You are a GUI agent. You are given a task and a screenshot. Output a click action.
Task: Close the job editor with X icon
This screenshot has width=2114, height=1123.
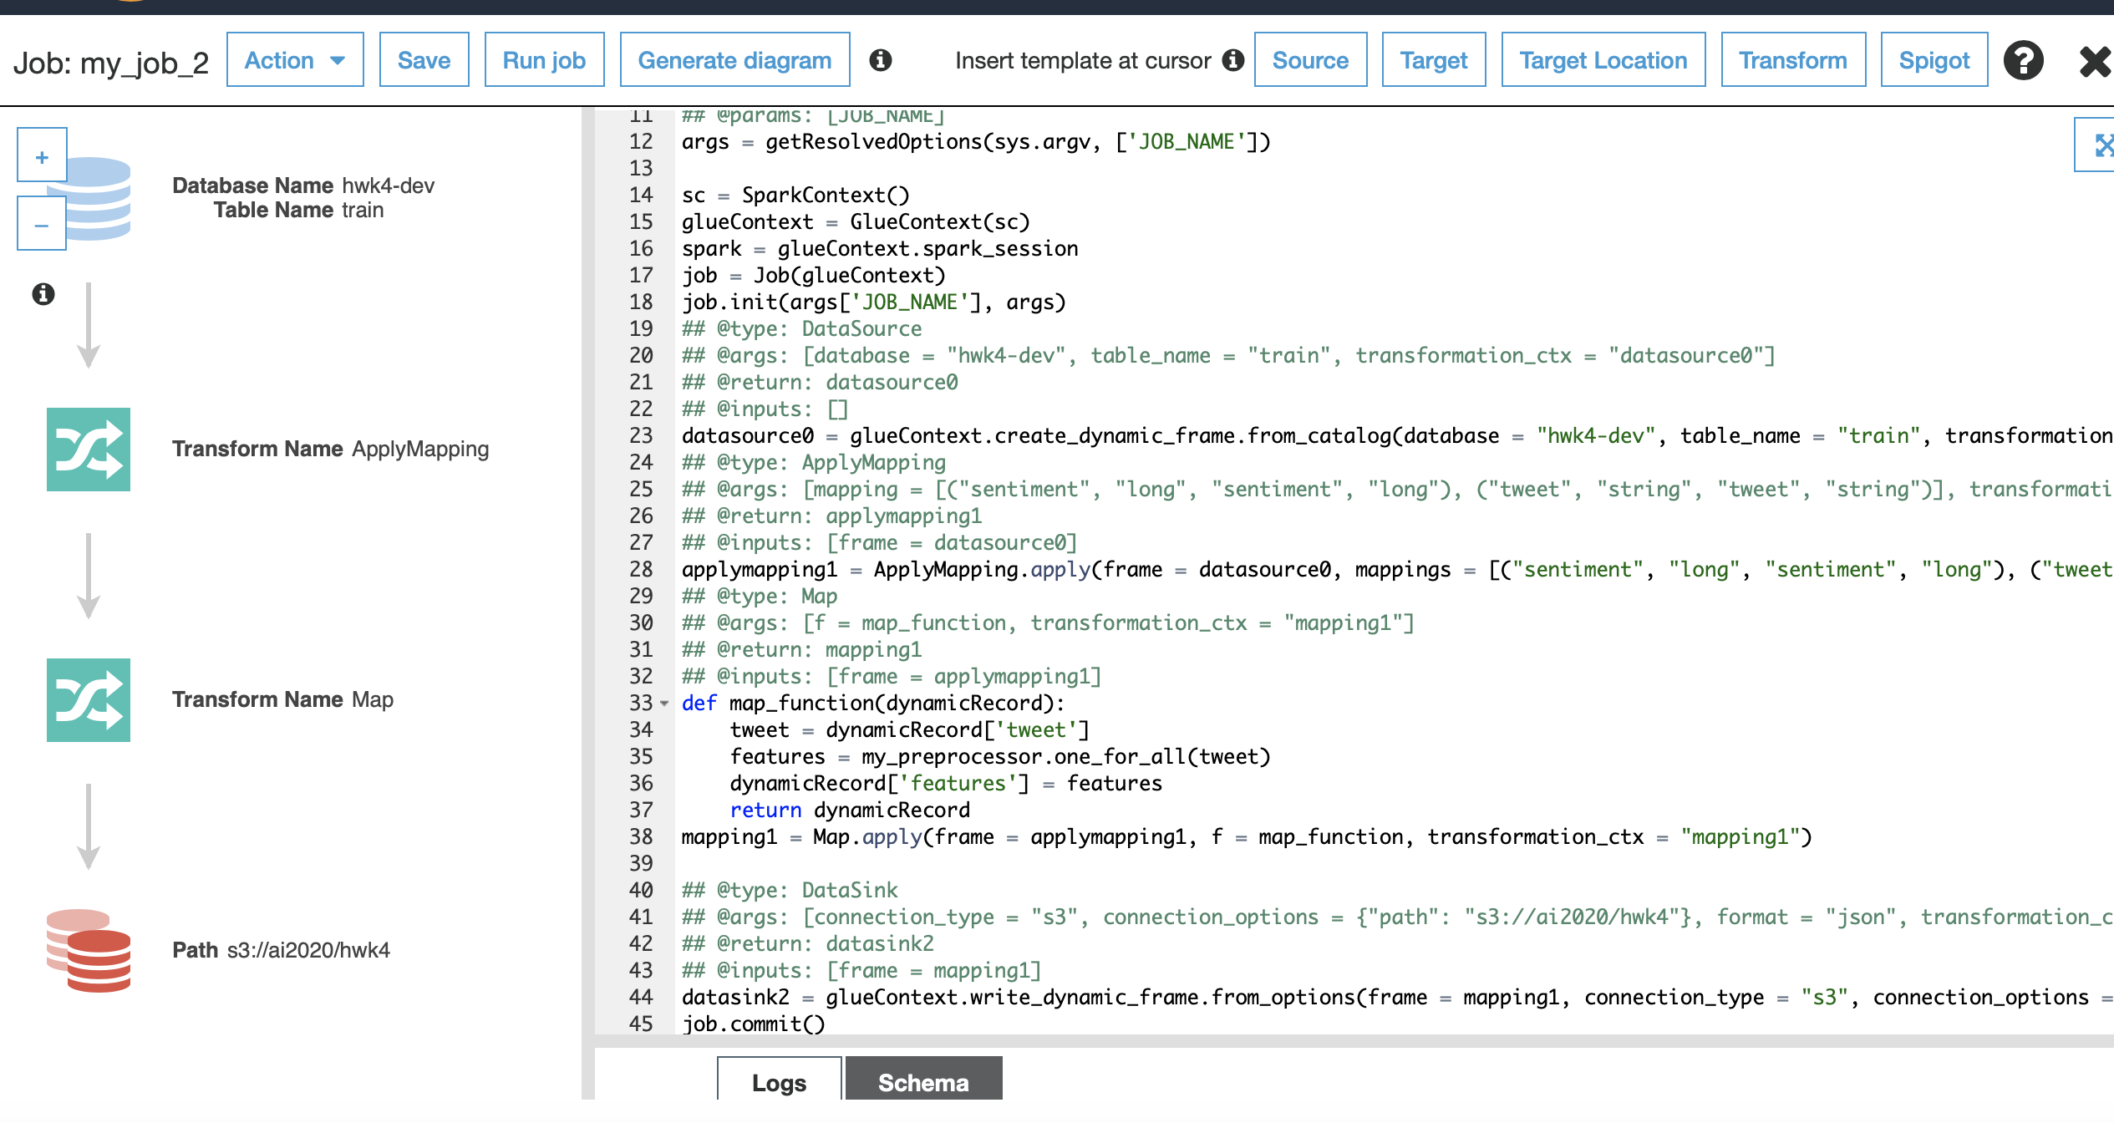[2093, 60]
